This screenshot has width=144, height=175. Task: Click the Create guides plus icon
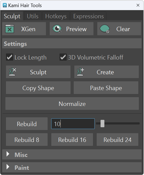[80, 72]
